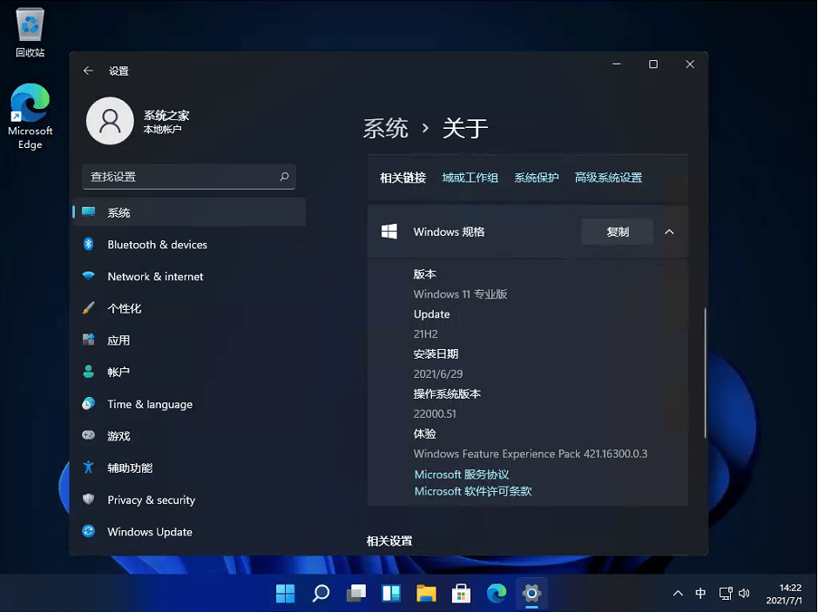Screen dimensions: 818x612
Task: Open Task View from the taskbar
Action: click(355, 594)
